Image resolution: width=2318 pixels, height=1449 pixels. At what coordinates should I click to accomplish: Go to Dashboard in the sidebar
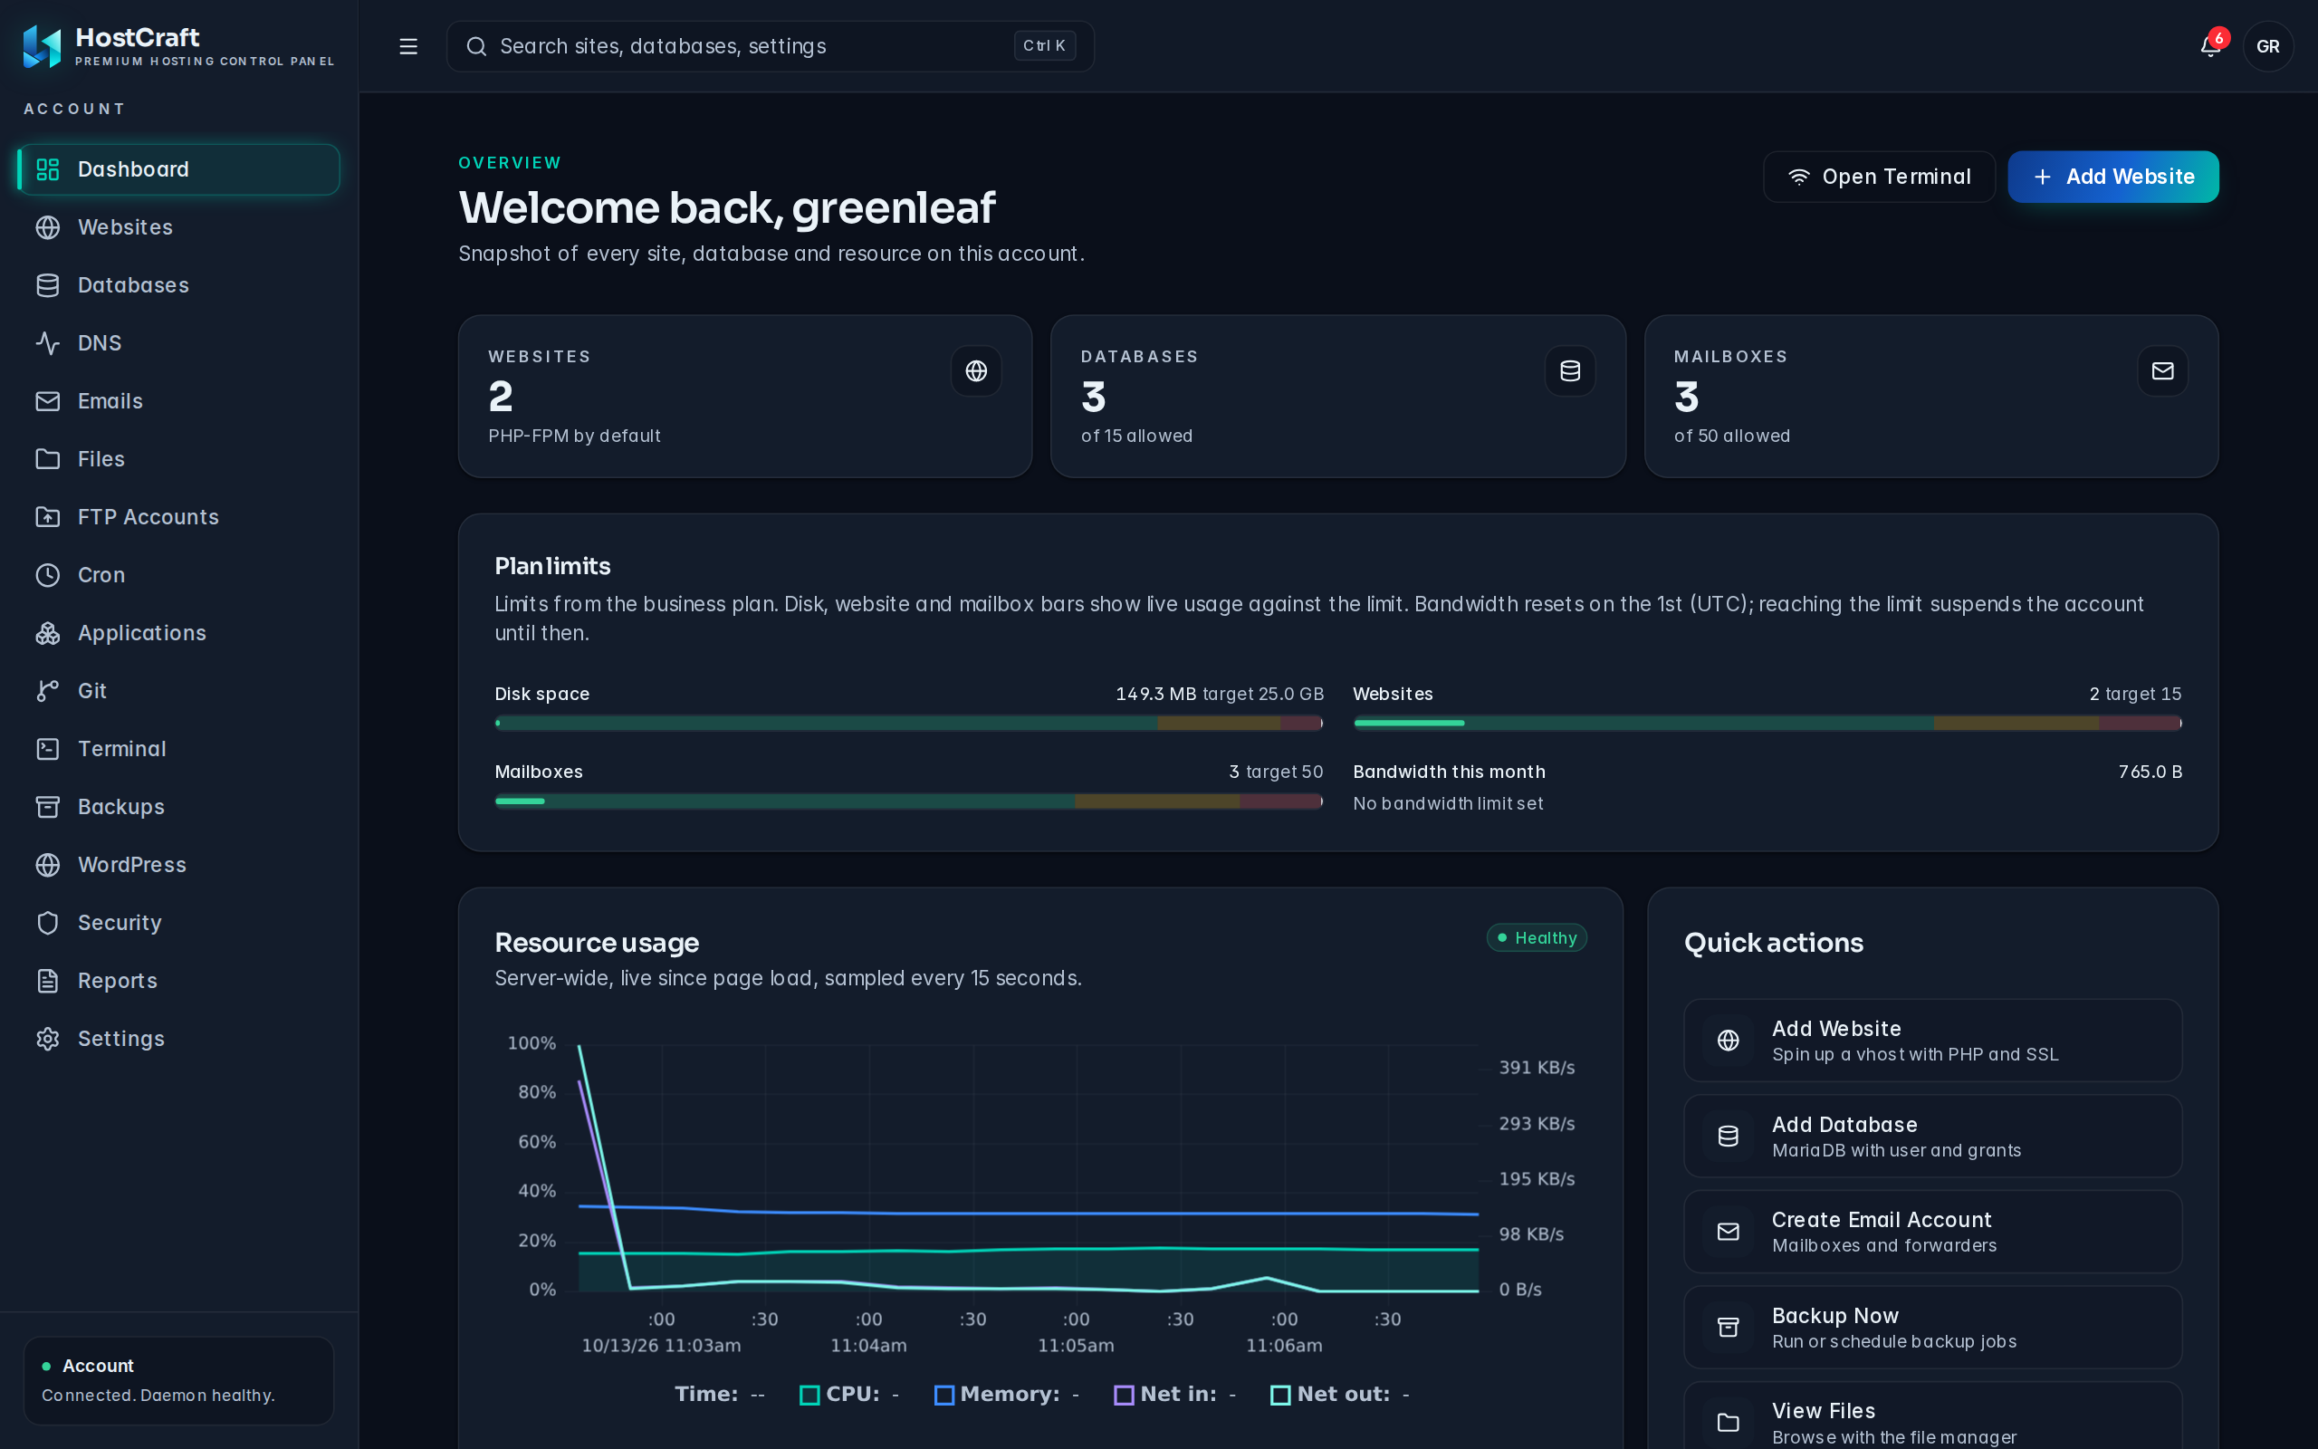[x=179, y=169]
